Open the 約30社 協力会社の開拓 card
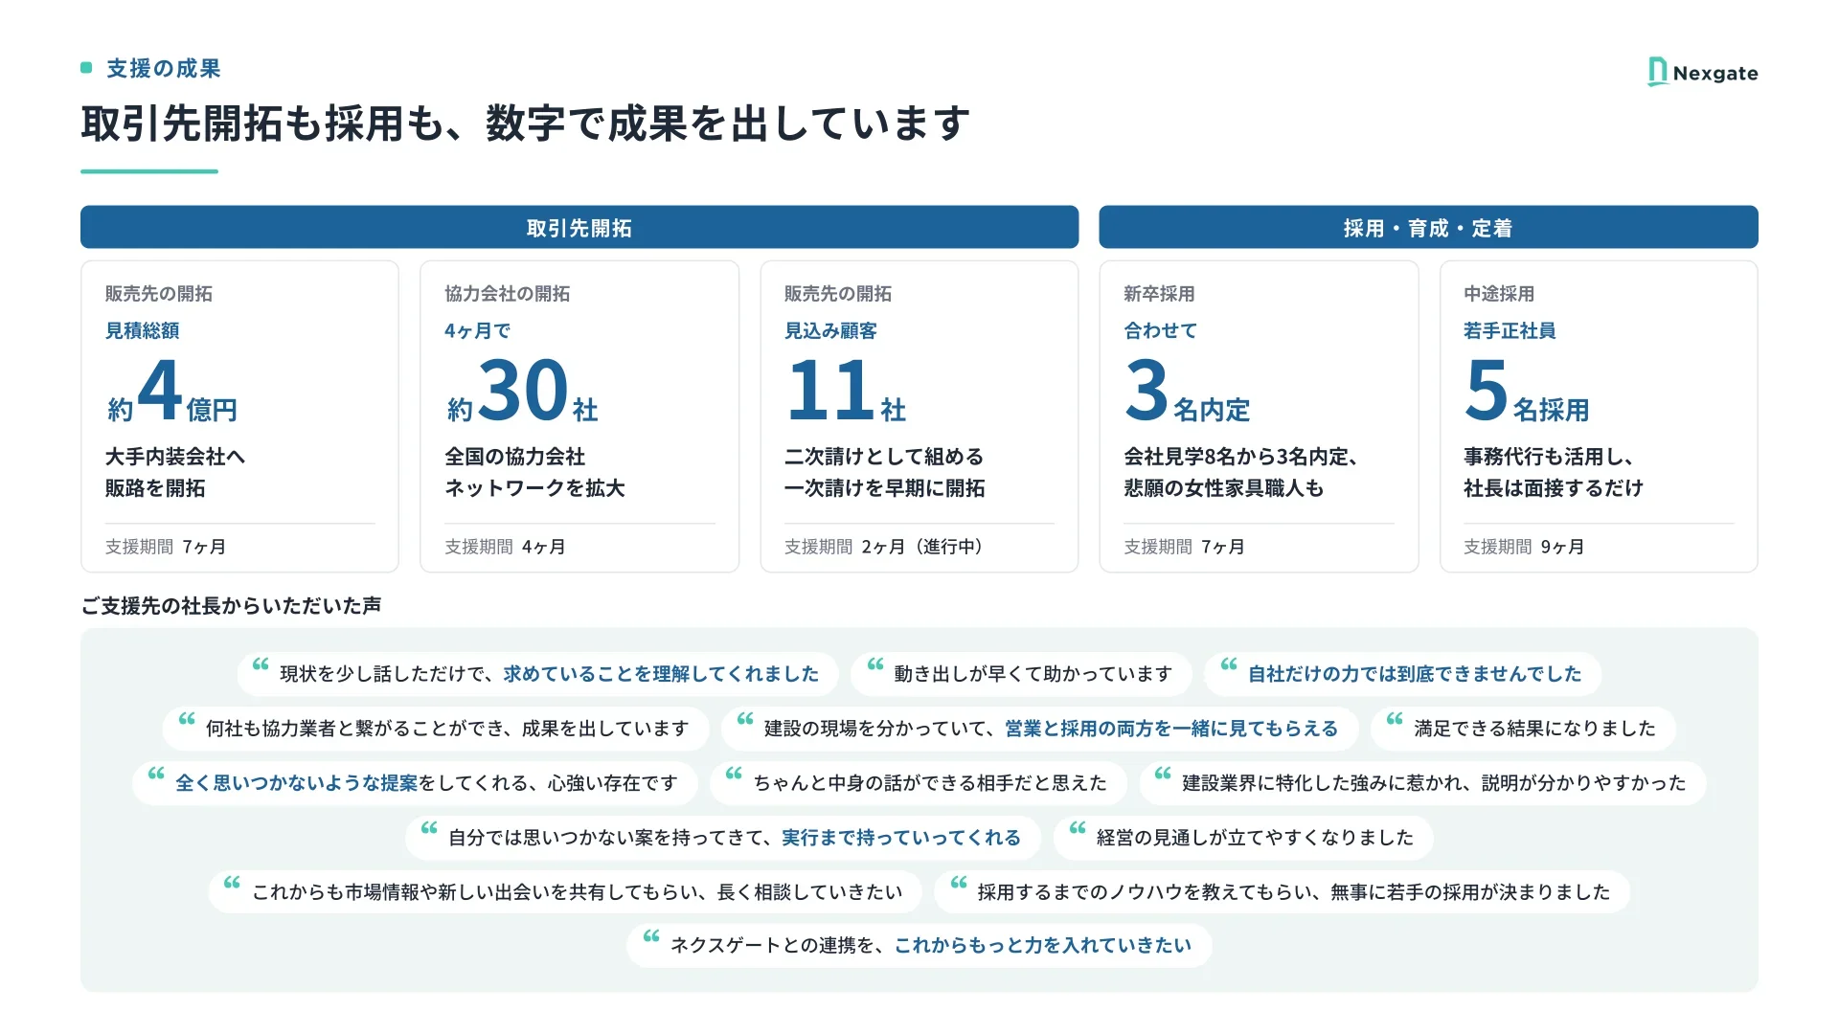 [579, 416]
